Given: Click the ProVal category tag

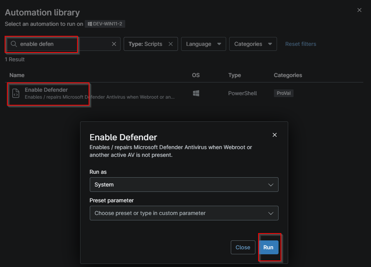Looking at the screenshot, I should [284, 93].
